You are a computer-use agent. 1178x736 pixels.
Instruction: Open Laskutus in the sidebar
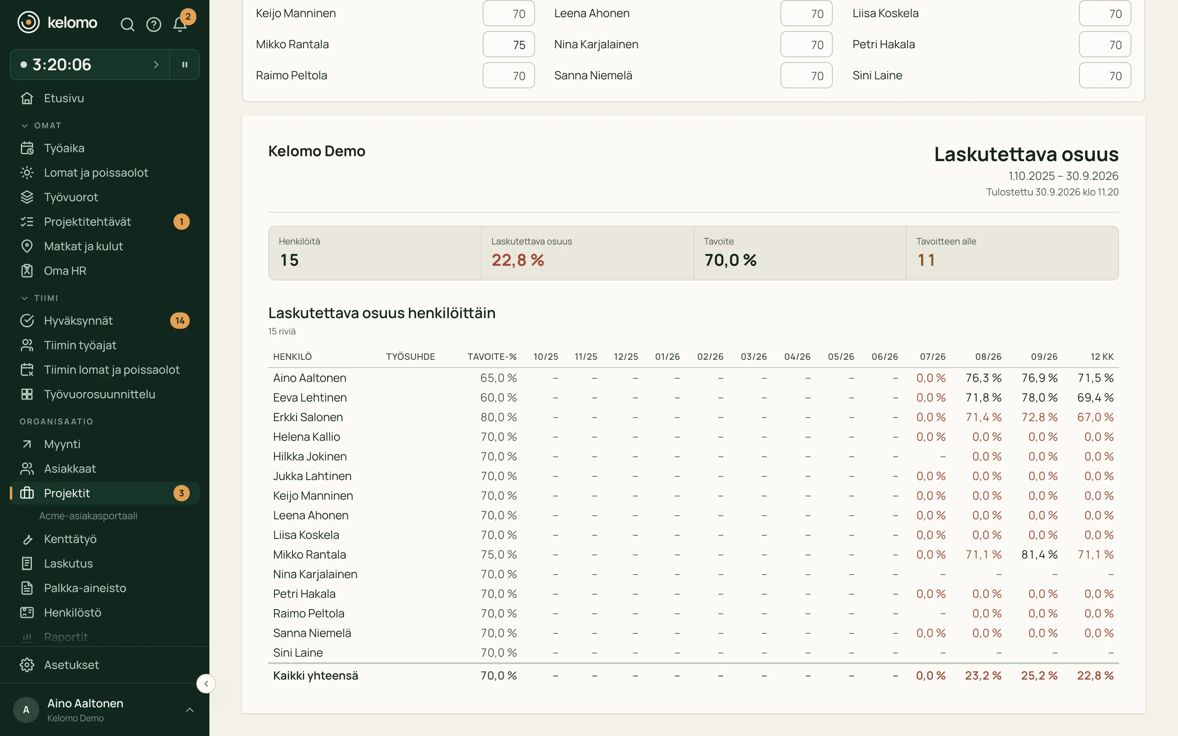[x=105, y=564]
